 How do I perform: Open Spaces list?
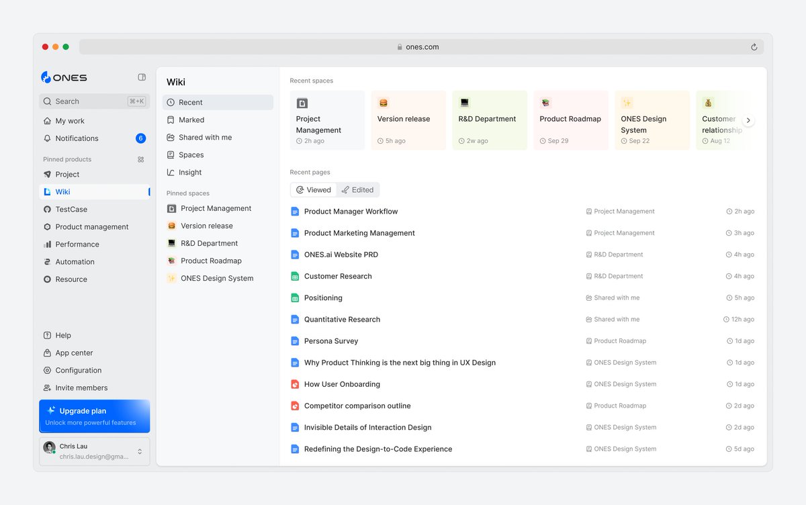[218, 154]
